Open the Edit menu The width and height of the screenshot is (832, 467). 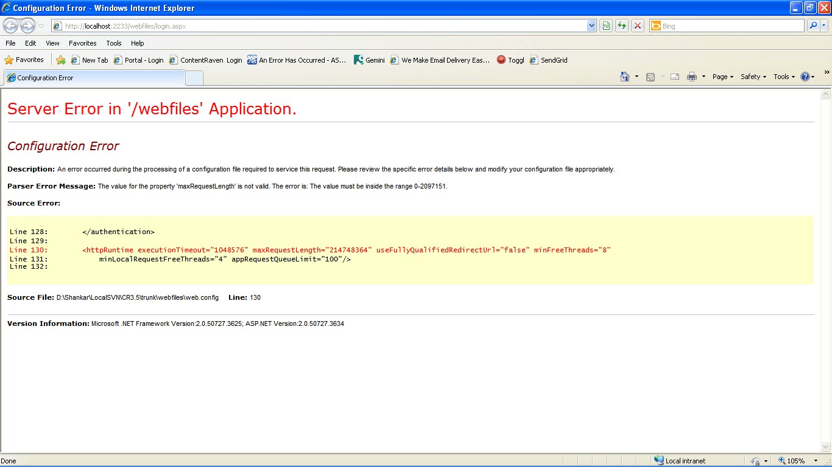30,43
